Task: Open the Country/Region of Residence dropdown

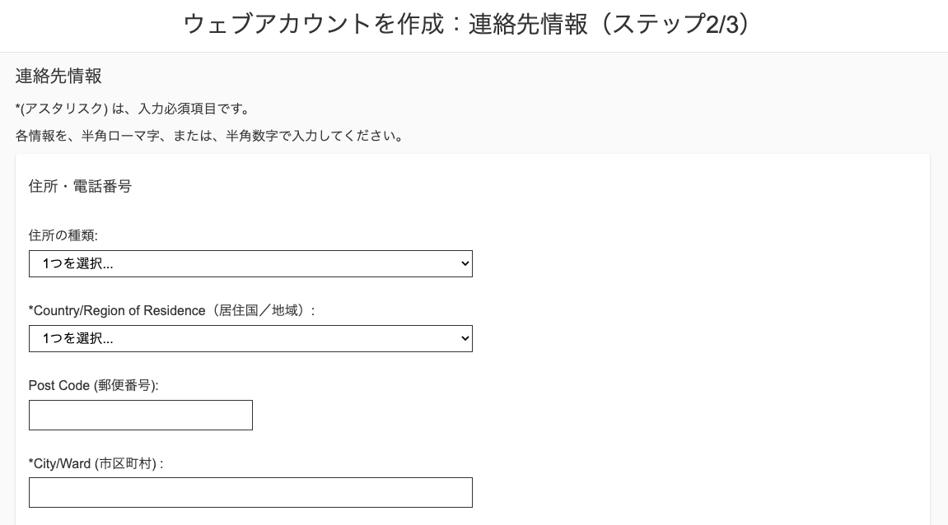Action: point(250,338)
